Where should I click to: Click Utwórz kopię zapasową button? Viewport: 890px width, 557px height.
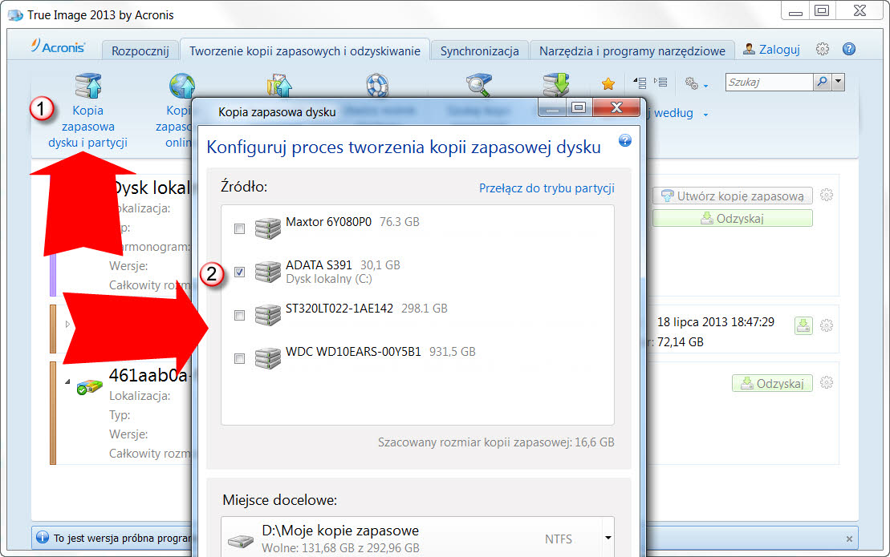coord(732,196)
